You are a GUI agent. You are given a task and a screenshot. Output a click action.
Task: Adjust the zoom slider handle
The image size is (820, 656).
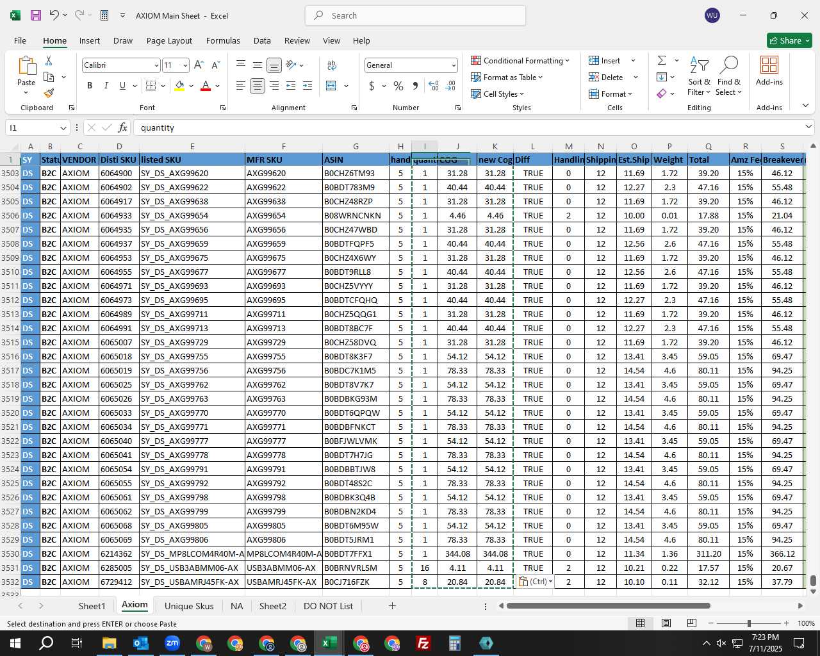pyautogui.click(x=749, y=623)
